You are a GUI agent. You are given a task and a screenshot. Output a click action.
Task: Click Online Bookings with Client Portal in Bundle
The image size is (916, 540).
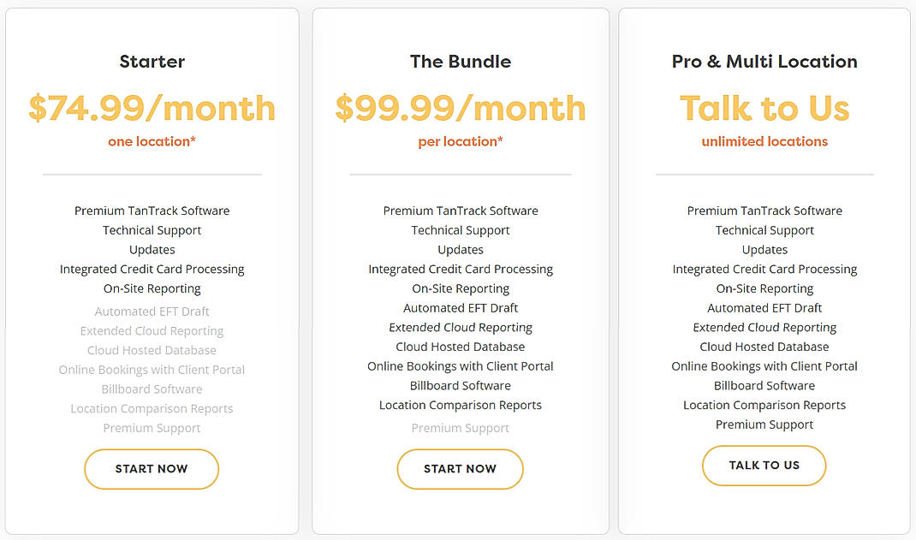click(x=460, y=365)
